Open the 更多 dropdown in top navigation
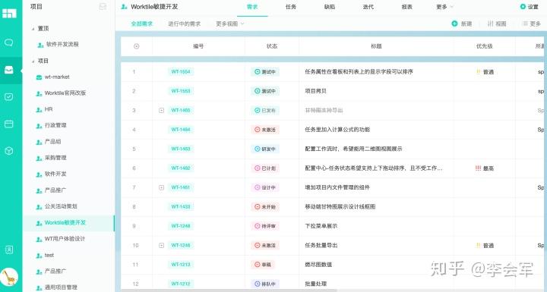Viewport: 547px width, 292px height. pos(444,7)
